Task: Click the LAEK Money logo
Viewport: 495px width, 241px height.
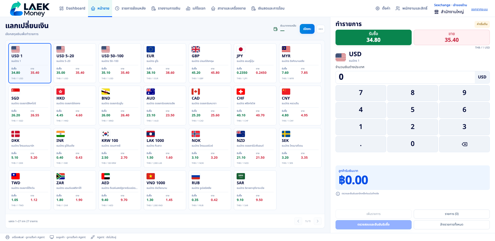Action: pos(30,9)
